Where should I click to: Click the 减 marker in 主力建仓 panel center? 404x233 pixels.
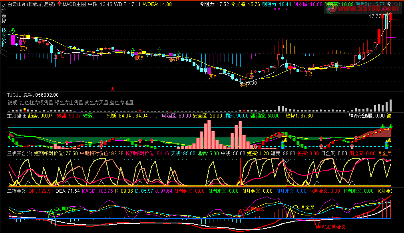click(285, 140)
